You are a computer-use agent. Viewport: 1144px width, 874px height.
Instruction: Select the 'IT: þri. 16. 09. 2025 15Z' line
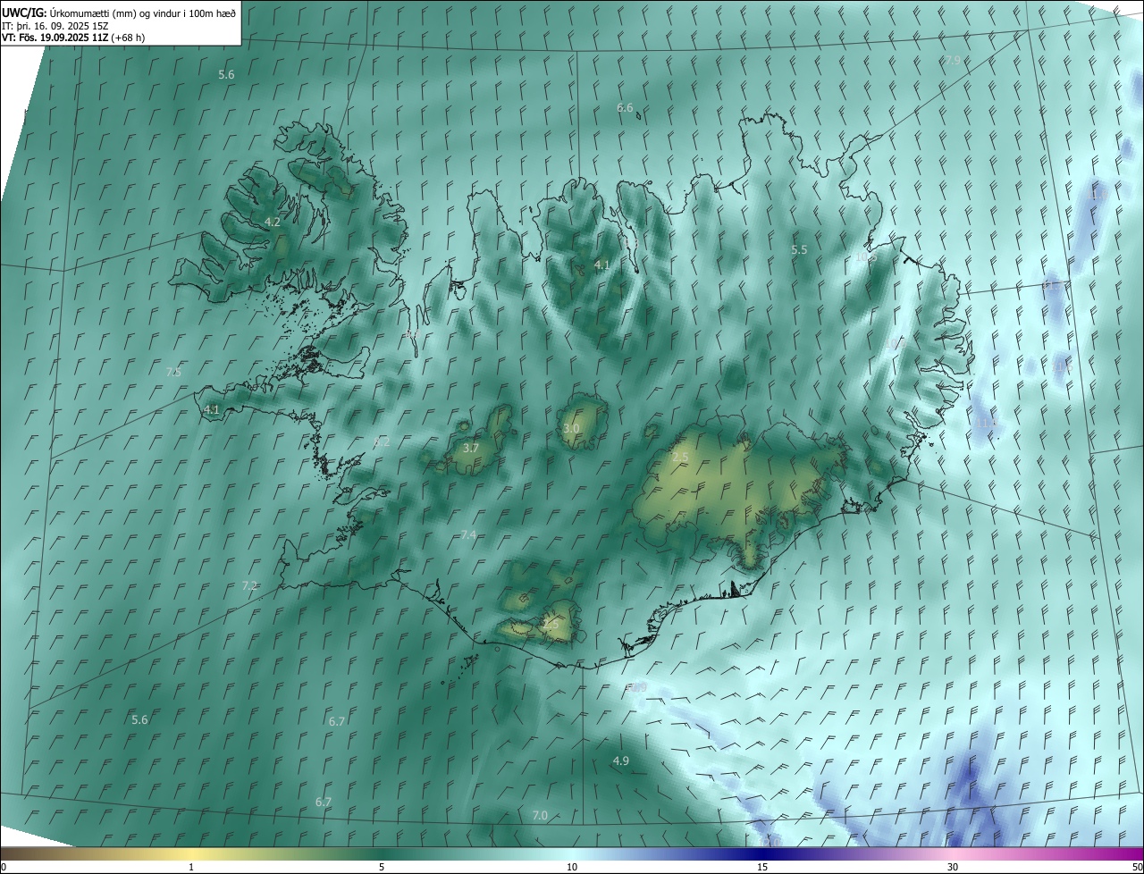pyautogui.click(x=55, y=26)
